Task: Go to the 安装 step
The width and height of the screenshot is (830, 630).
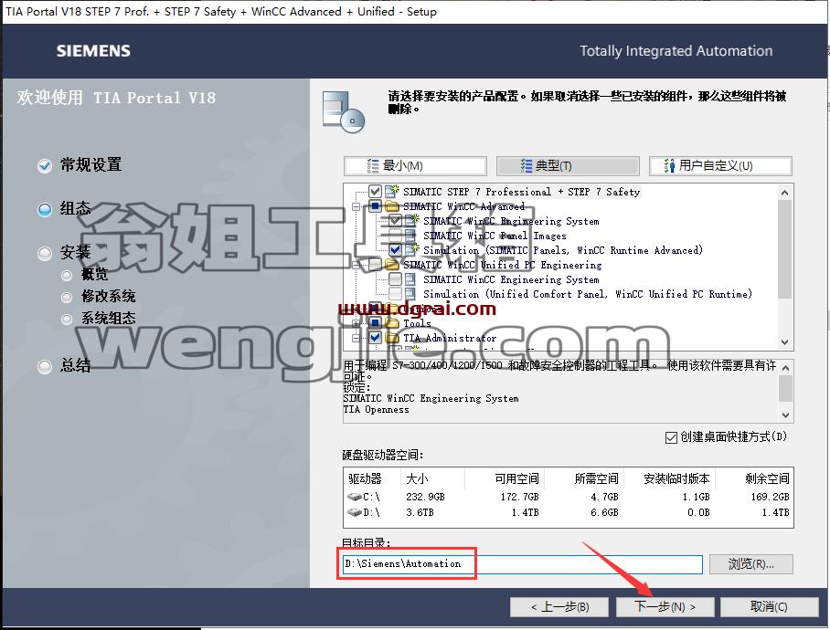Action: pos(75,253)
